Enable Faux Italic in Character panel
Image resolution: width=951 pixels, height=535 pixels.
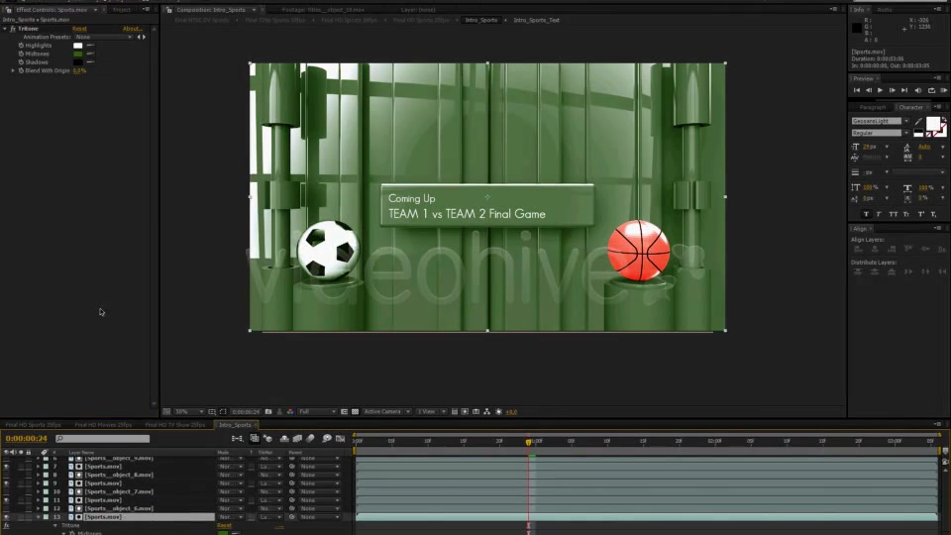(x=879, y=214)
